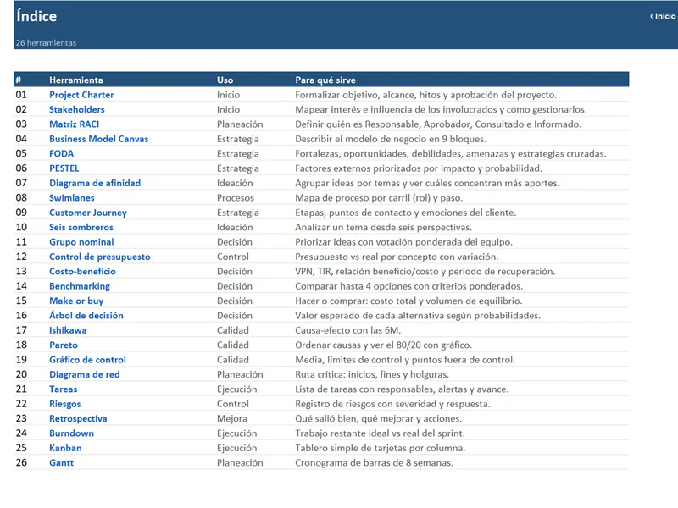
Task: Select the Uso column header
Action: pos(225,80)
